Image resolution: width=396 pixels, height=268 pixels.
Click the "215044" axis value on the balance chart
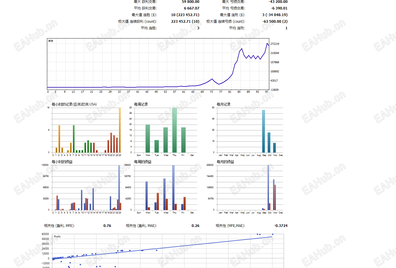[275, 53]
